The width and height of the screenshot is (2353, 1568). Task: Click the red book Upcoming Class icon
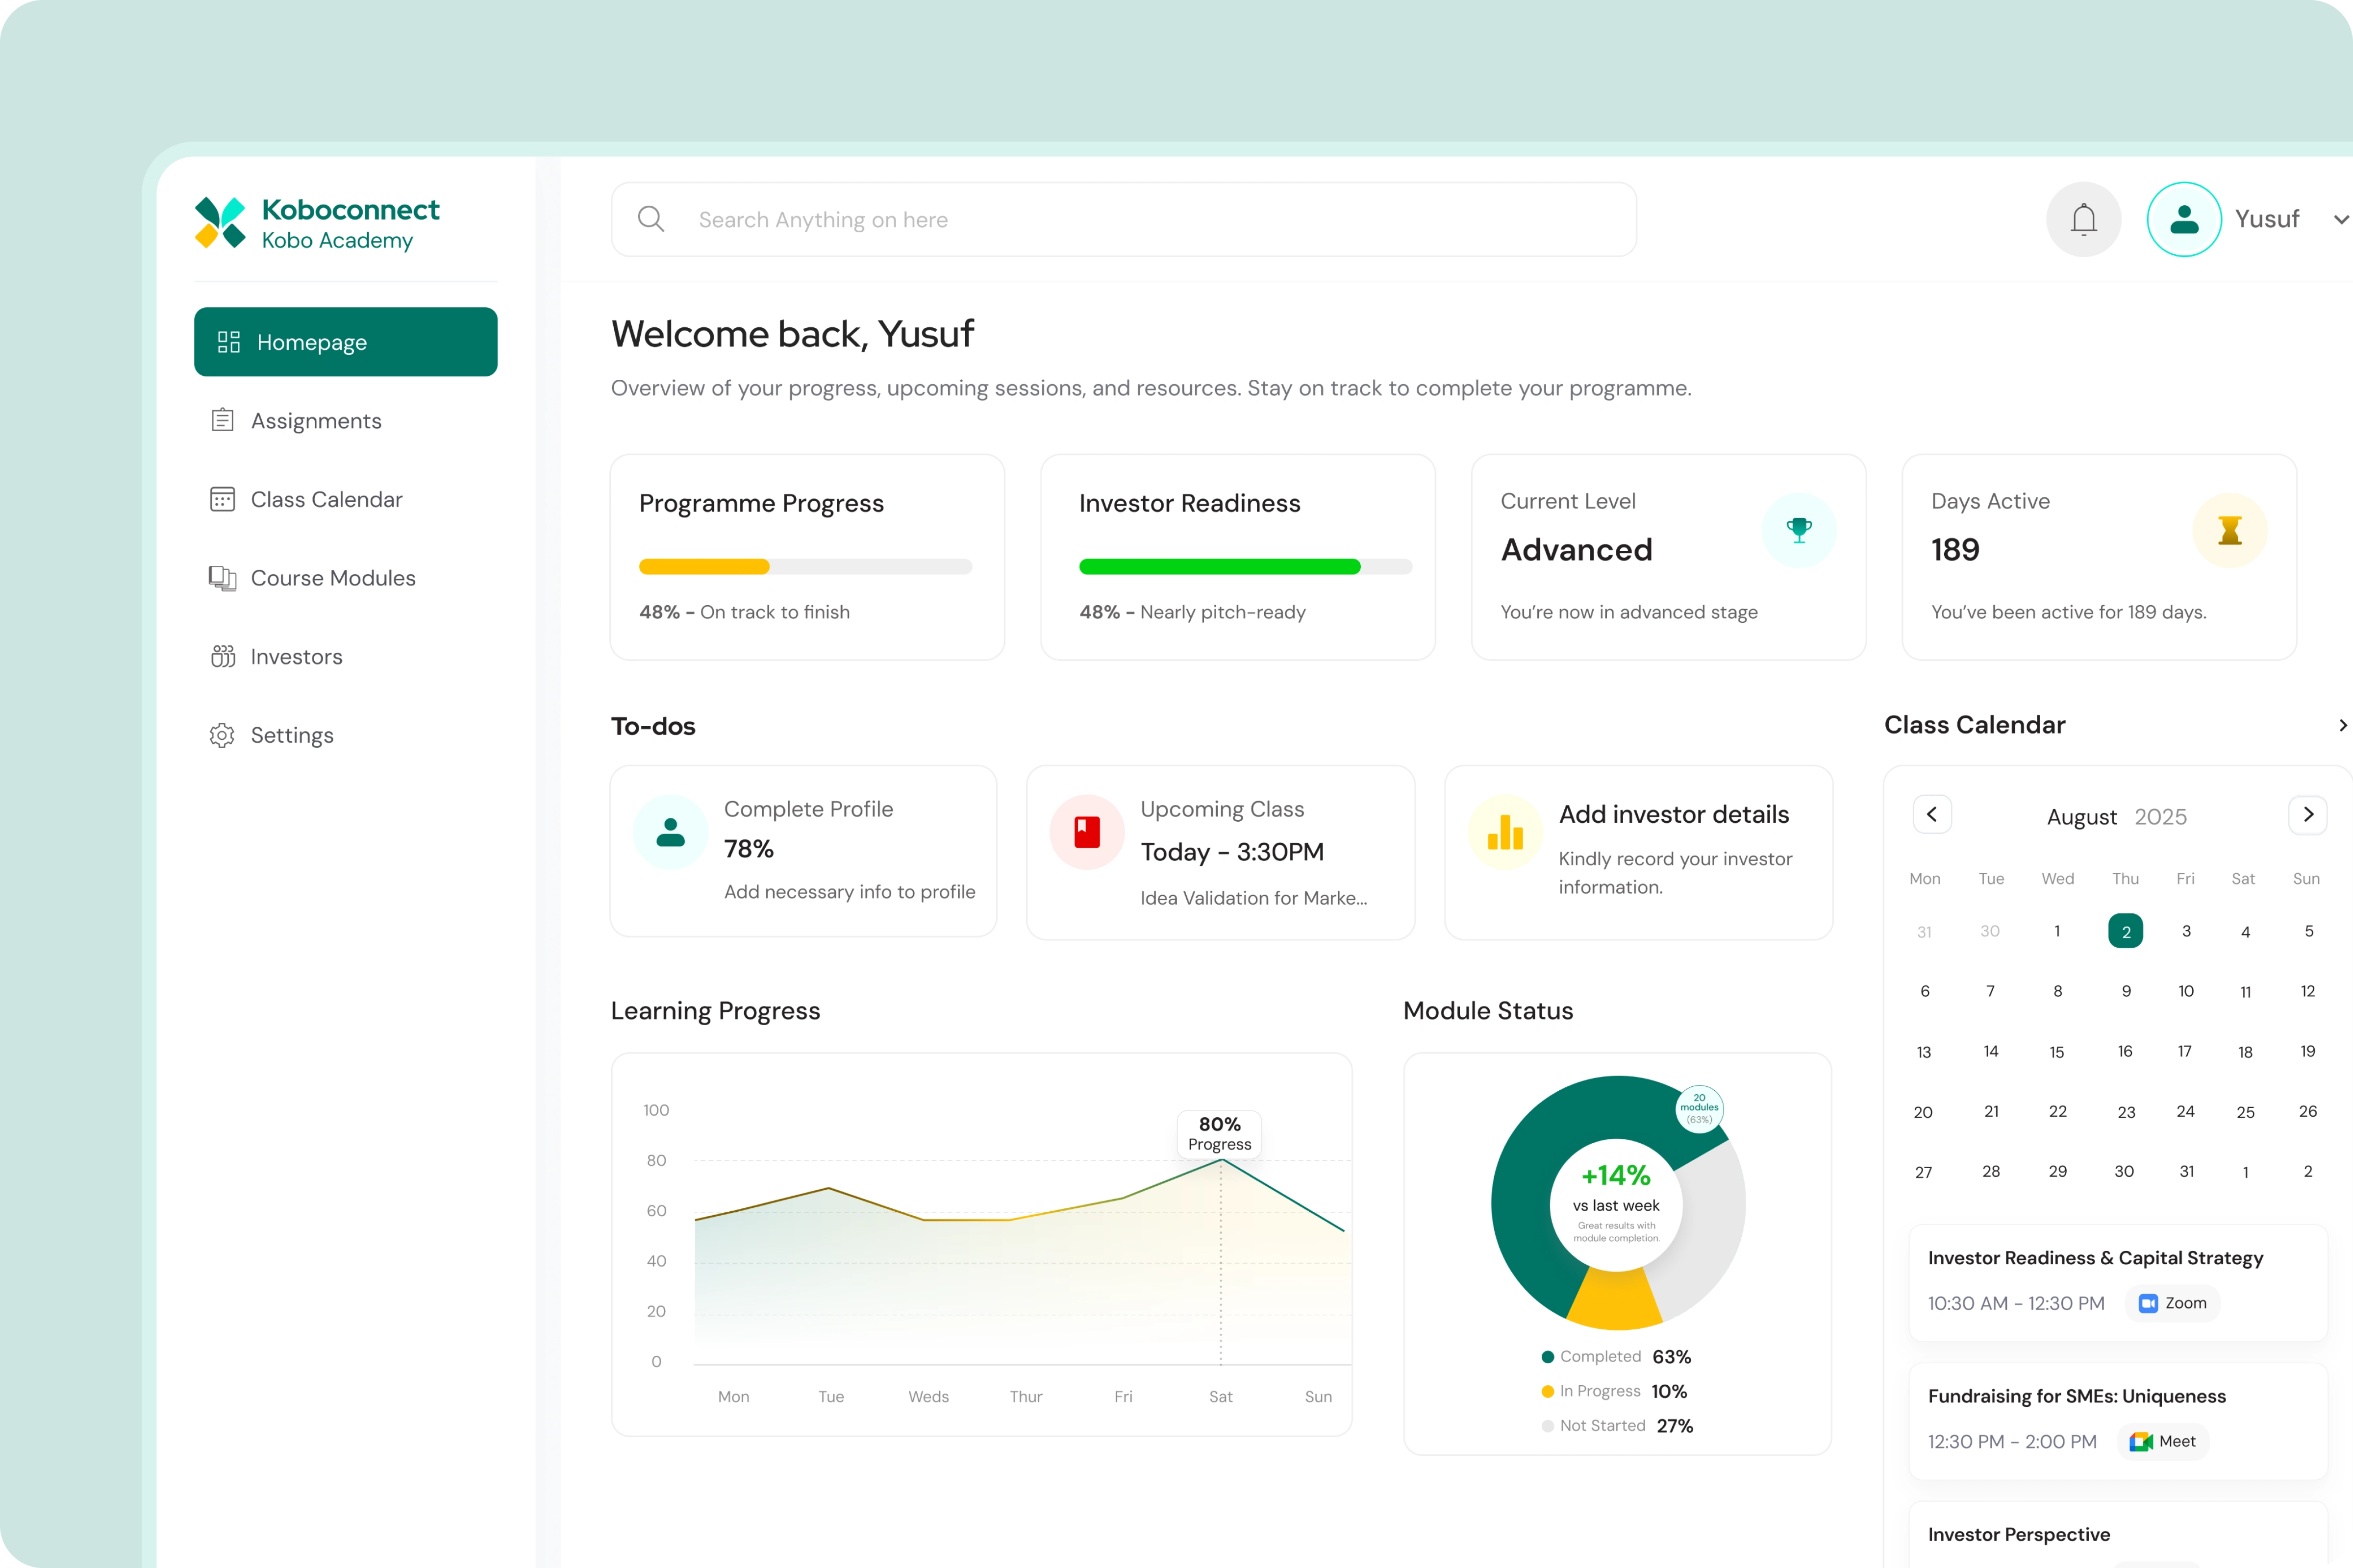pyautogui.click(x=1086, y=832)
